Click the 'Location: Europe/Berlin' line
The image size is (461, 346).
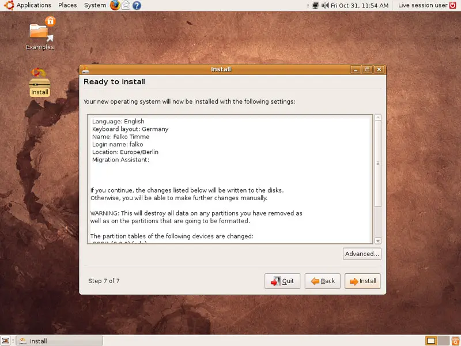[125, 152]
